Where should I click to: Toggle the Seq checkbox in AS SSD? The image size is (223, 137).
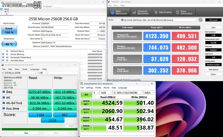pyautogui.click(x=4, y=92)
